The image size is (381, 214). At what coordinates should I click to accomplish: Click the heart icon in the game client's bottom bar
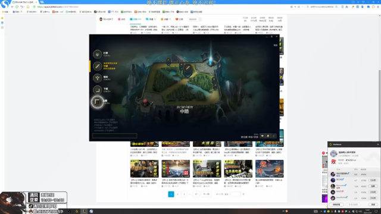pos(262,136)
